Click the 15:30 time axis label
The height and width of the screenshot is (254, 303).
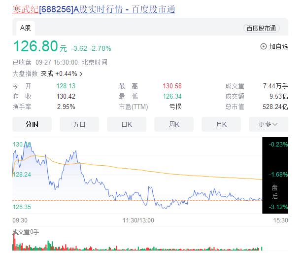coord(281,220)
